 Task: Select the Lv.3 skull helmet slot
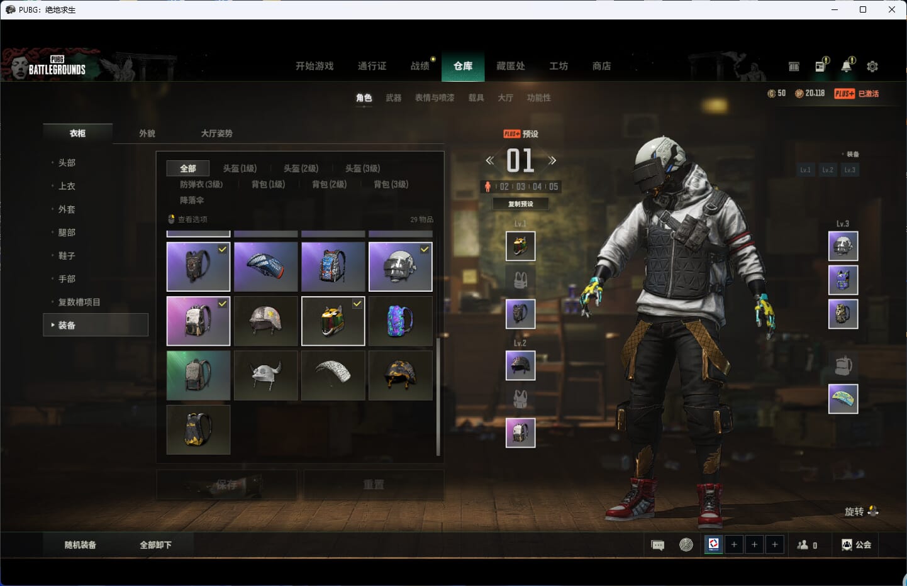[x=843, y=246]
